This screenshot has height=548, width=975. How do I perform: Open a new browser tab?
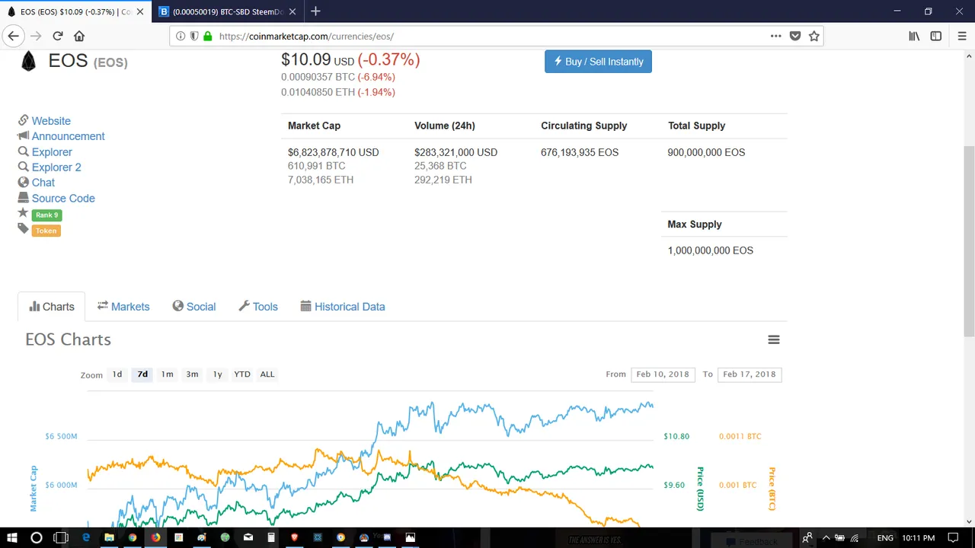pyautogui.click(x=315, y=11)
